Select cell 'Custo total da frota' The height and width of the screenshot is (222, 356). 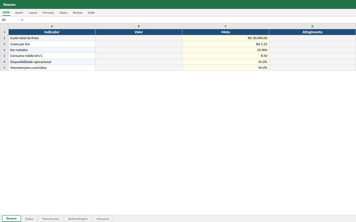tap(52, 38)
